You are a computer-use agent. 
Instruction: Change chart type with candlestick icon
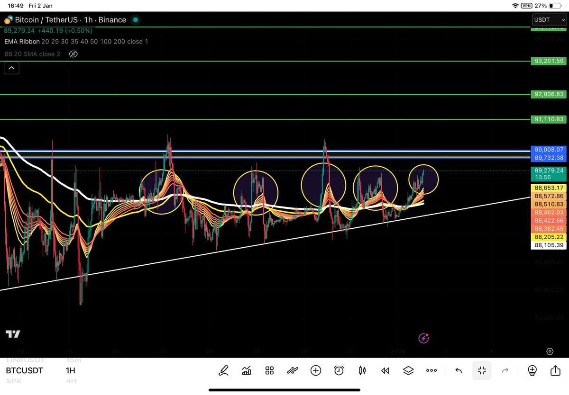point(362,371)
